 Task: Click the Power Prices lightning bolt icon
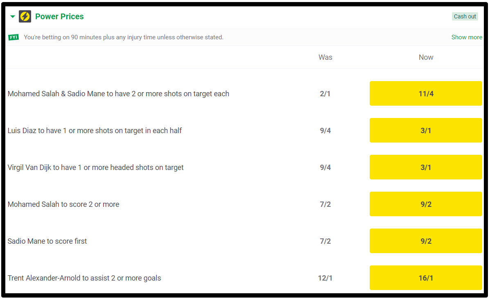pos(25,16)
